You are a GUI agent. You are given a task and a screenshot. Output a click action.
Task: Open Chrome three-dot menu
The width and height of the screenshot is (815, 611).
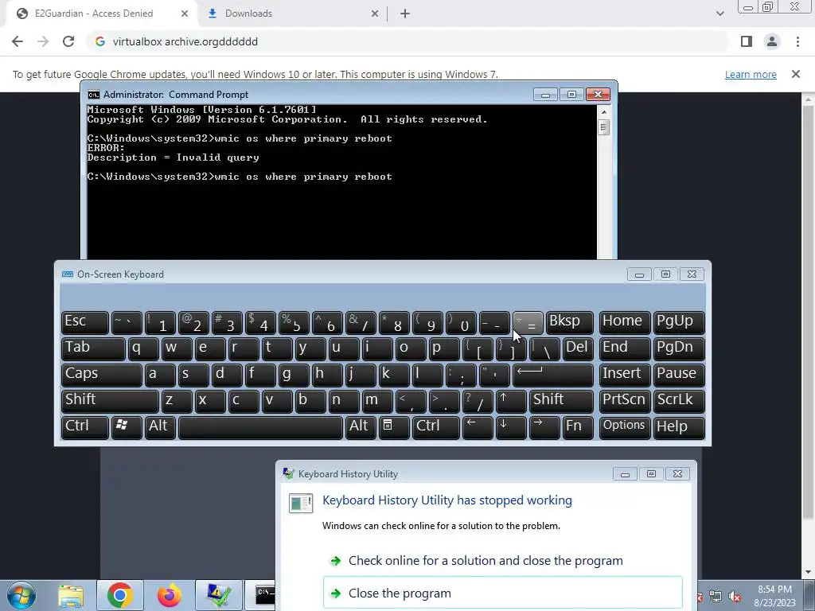pyautogui.click(x=797, y=41)
